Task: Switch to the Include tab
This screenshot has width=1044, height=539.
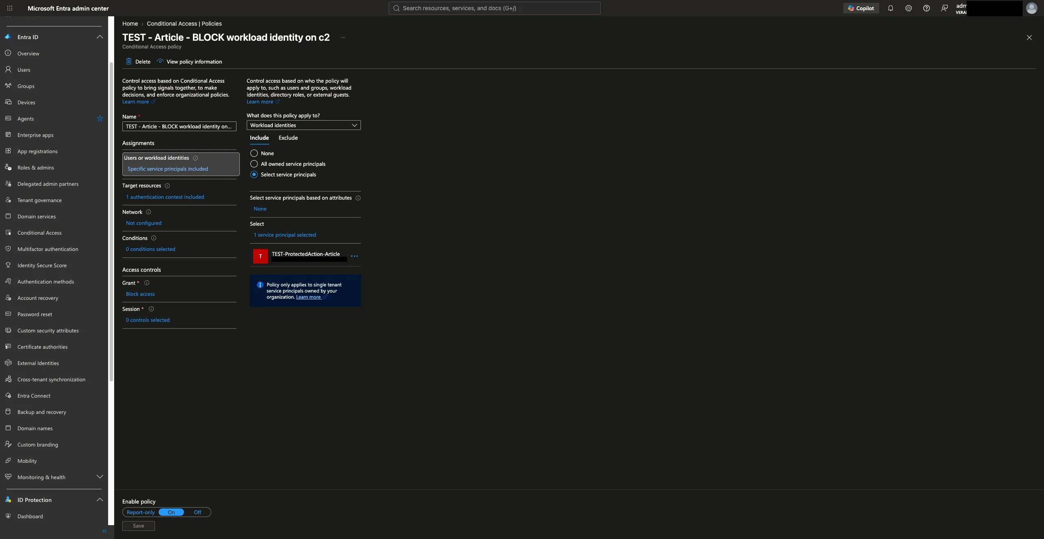Action: click(259, 138)
